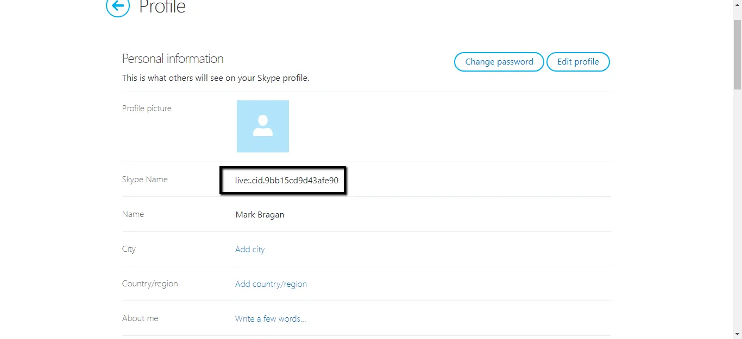Click the scrollbar up arrow
Screen dimensions: 742x339
(x=737, y=5)
